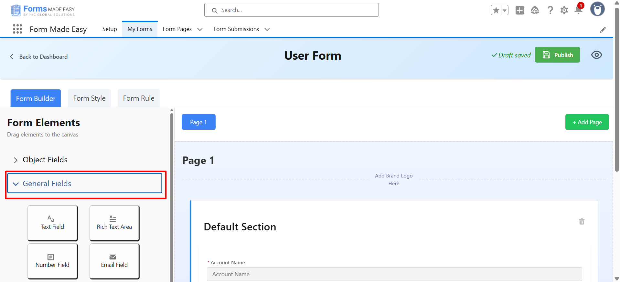Click the notifications bell icon
Screen dimensions: 620x282
click(x=578, y=10)
